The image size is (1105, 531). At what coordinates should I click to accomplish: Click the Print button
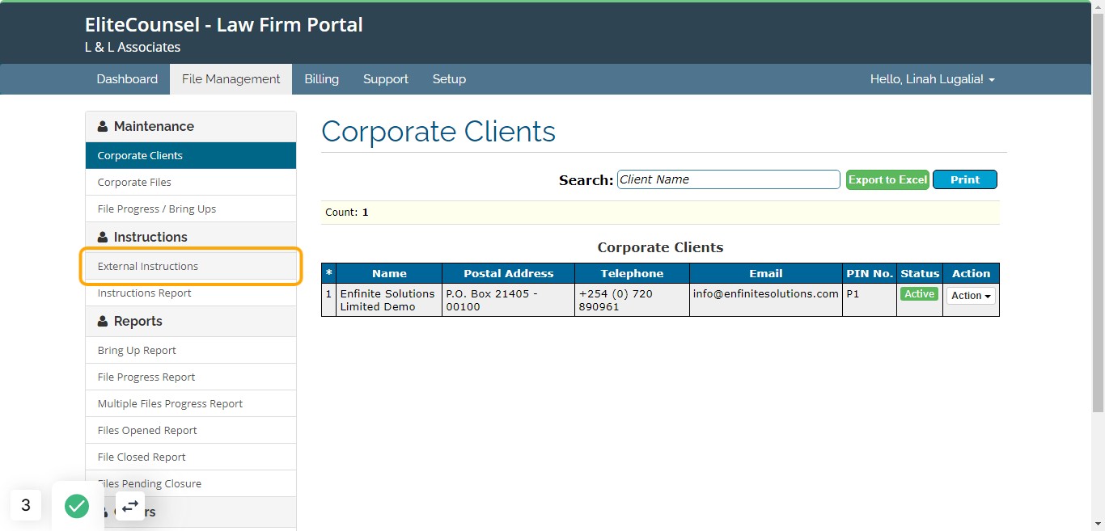(965, 179)
